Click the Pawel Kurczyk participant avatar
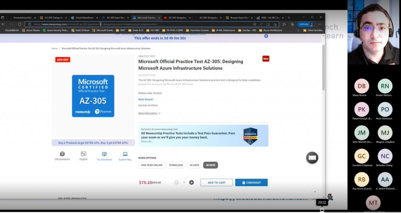 point(361,110)
